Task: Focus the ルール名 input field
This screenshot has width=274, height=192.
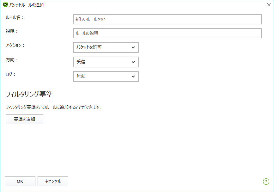Action: 167,19
